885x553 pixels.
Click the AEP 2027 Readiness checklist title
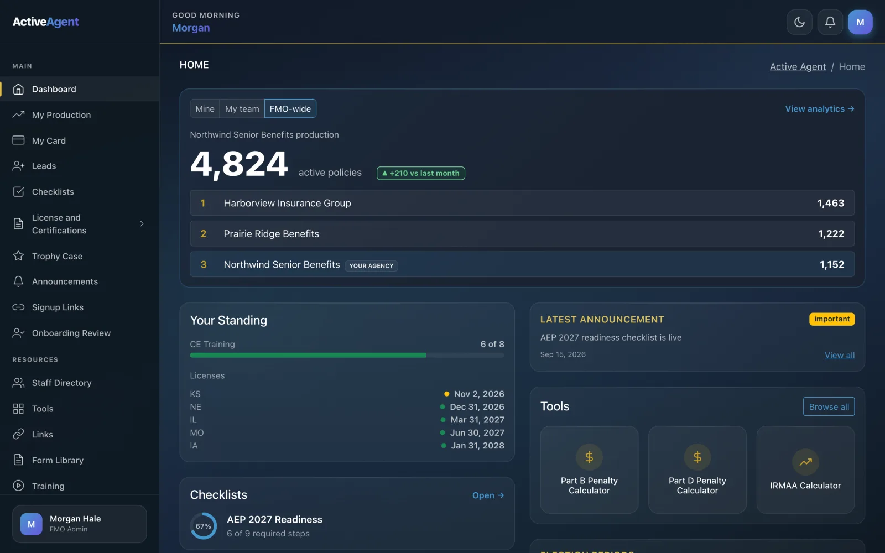click(x=274, y=520)
